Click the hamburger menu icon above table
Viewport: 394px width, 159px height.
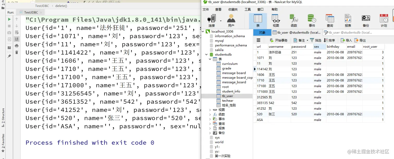[x=258, y=40]
